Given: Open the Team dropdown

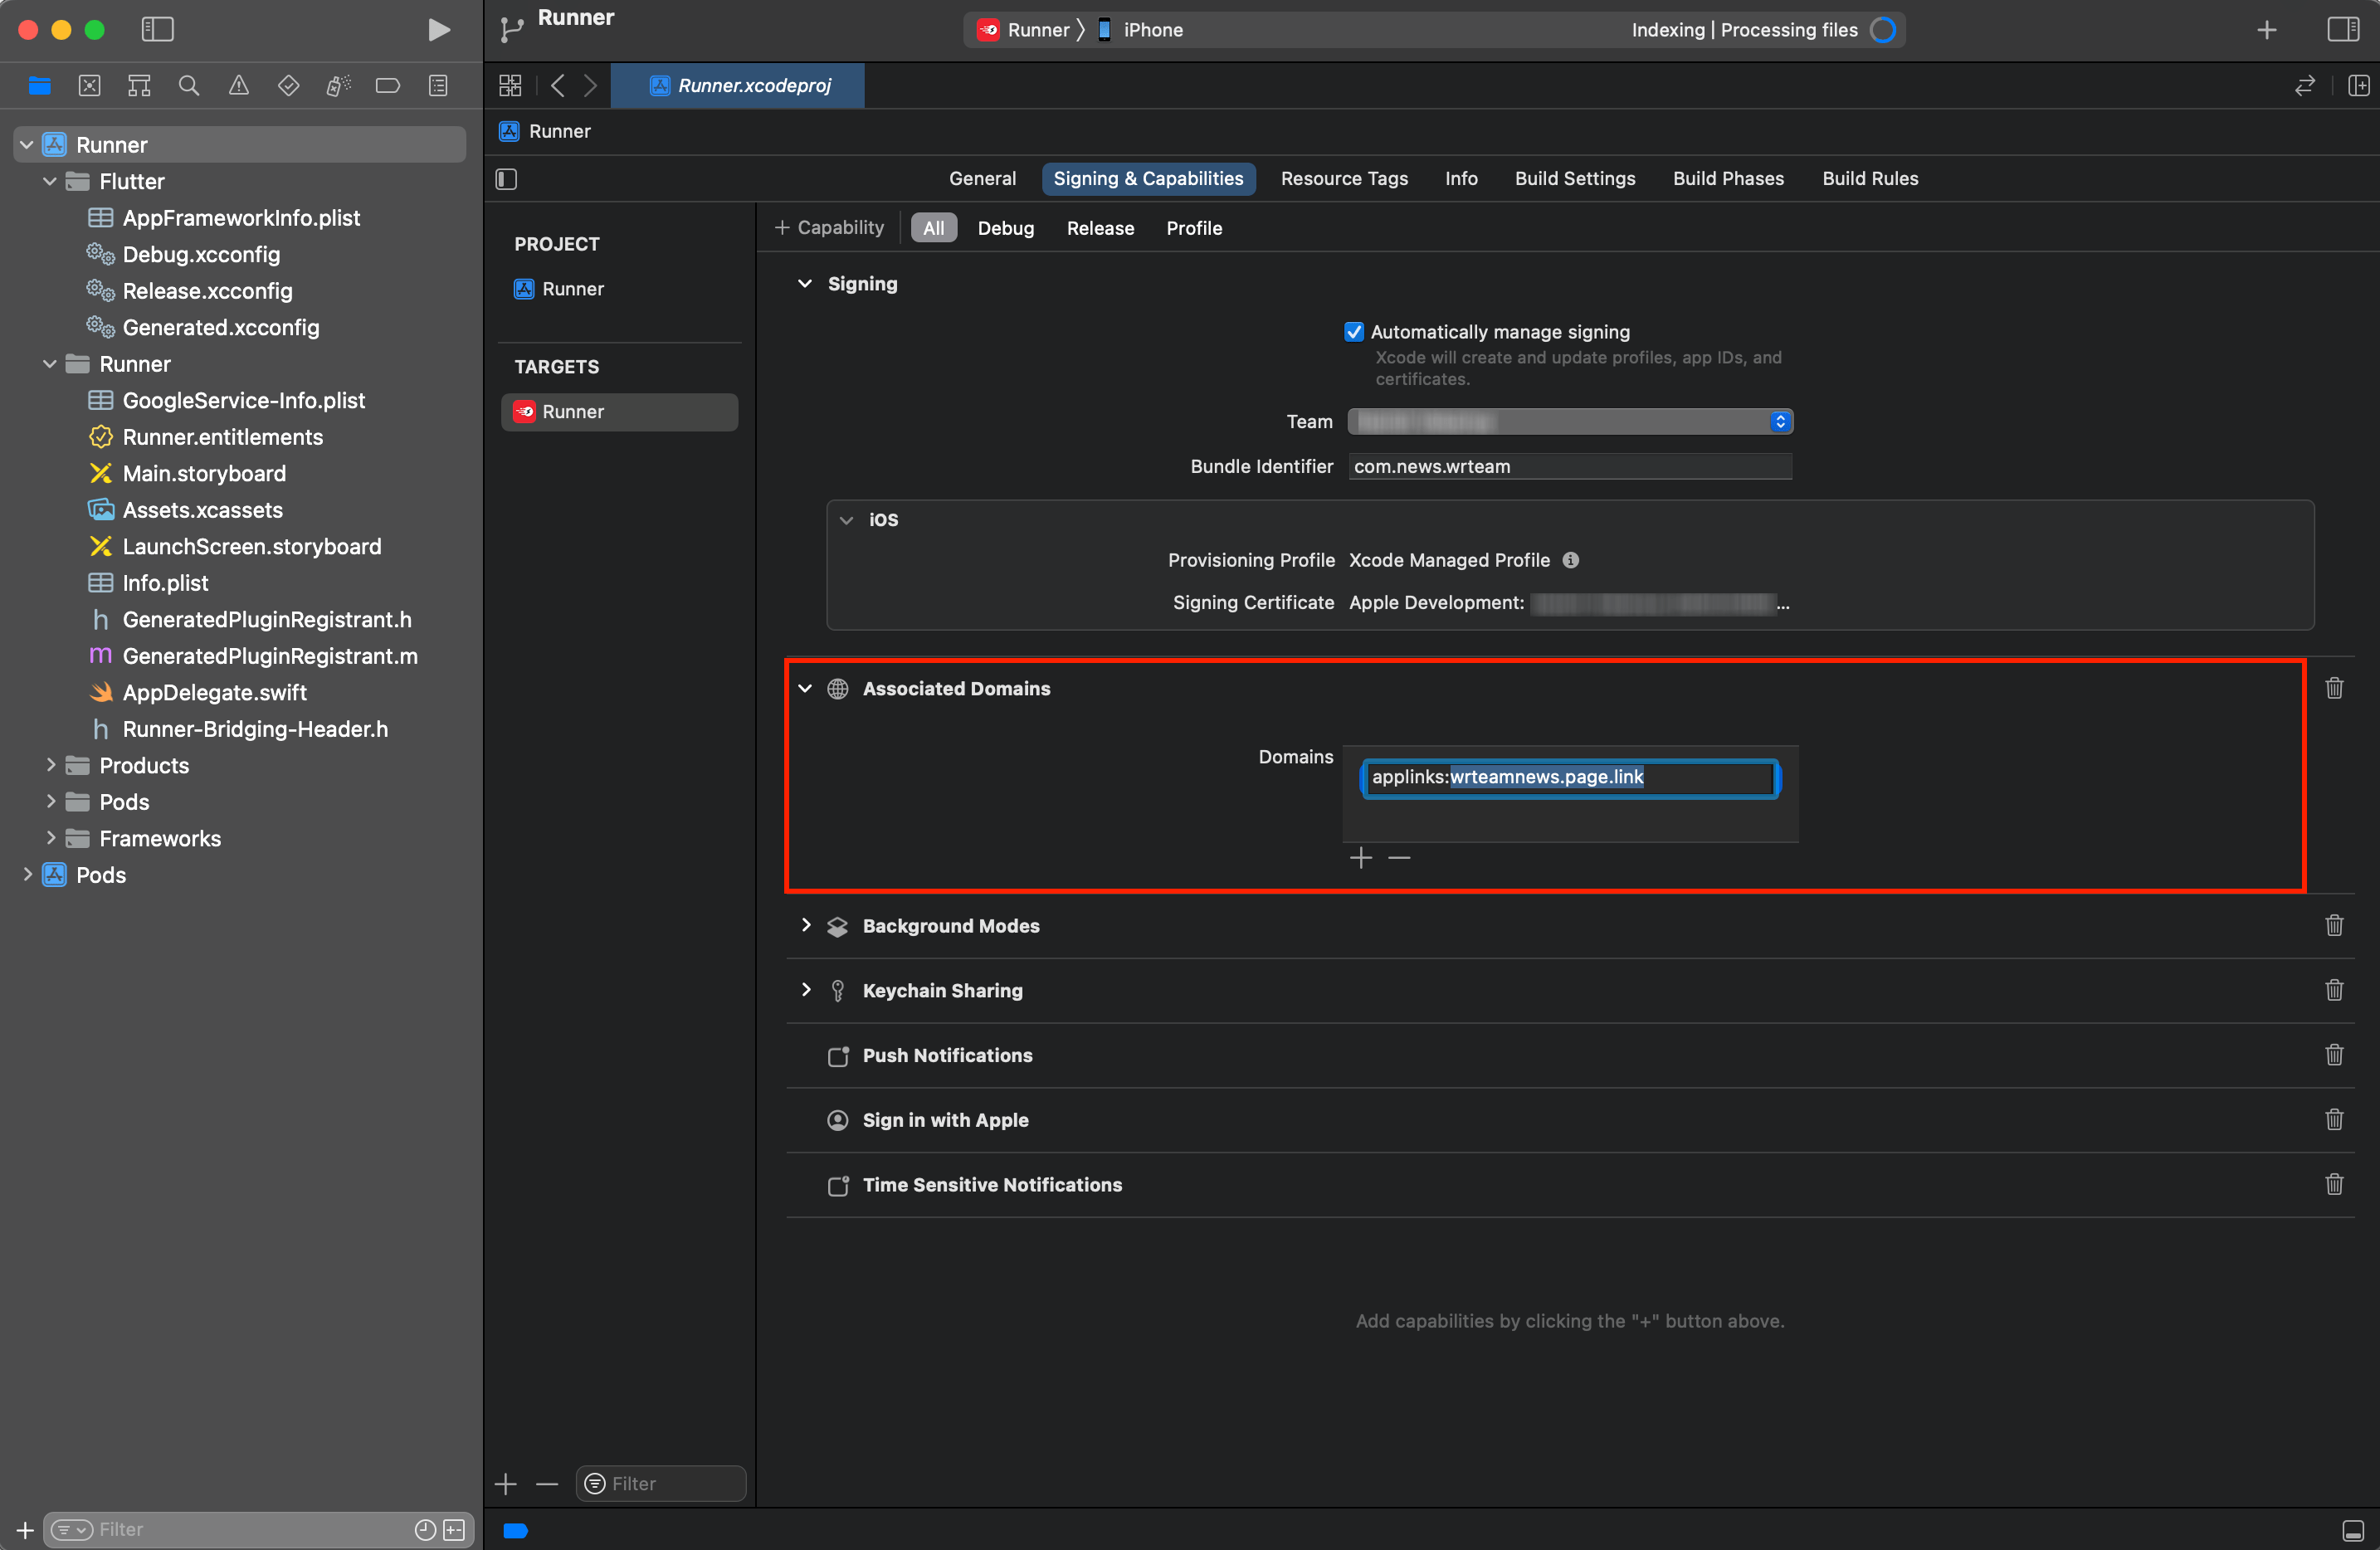Looking at the screenshot, I should pyautogui.click(x=1569, y=422).
